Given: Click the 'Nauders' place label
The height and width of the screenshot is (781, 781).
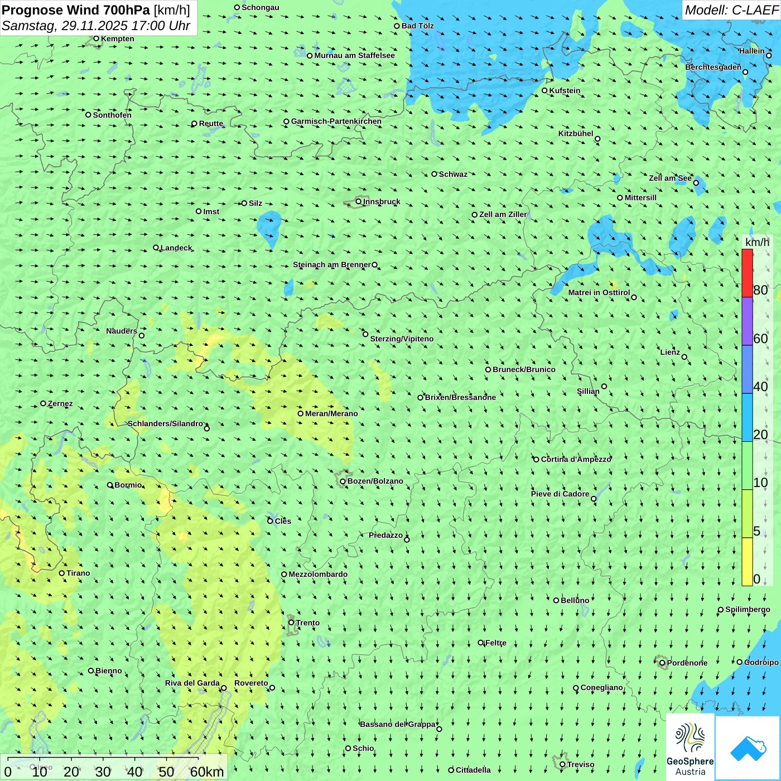Looking at the screenshot, I should (122, 331).
